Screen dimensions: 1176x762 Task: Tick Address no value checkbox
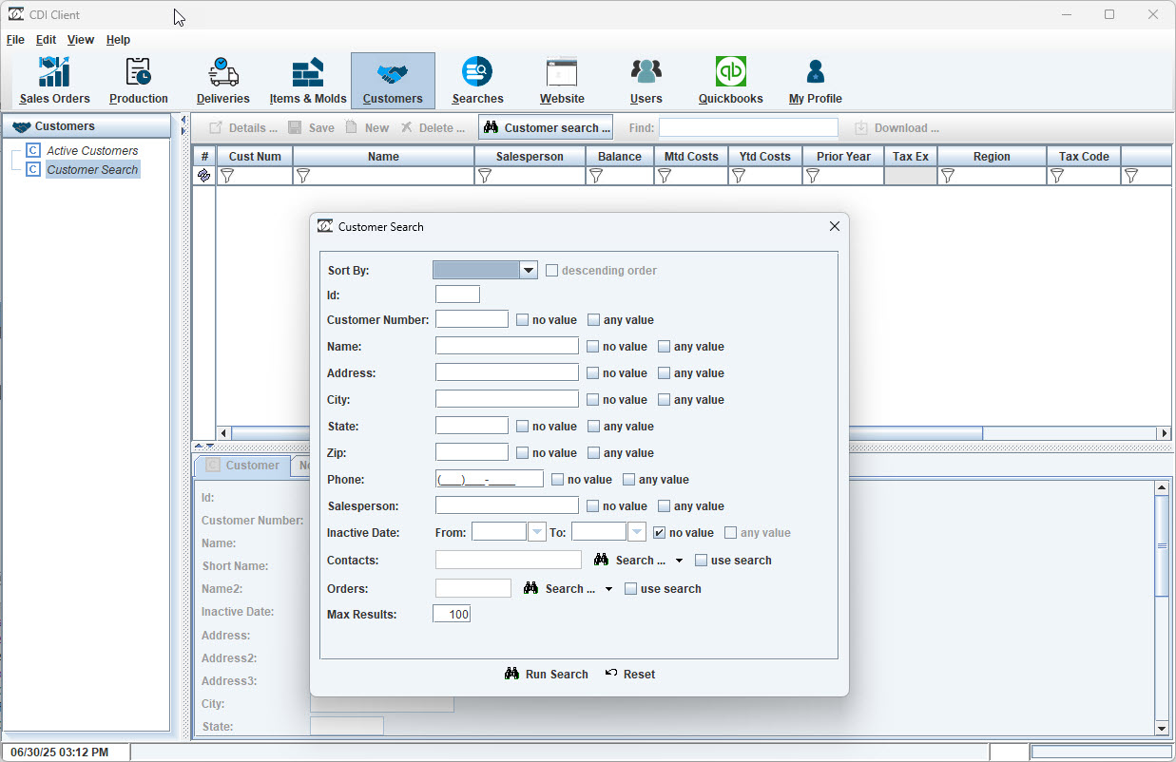click(593, 373)
